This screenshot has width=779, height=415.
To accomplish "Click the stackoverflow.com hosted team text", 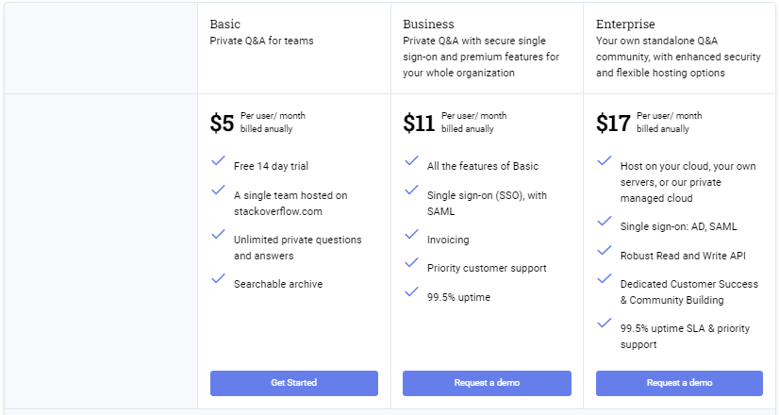I will coord(290,204).
